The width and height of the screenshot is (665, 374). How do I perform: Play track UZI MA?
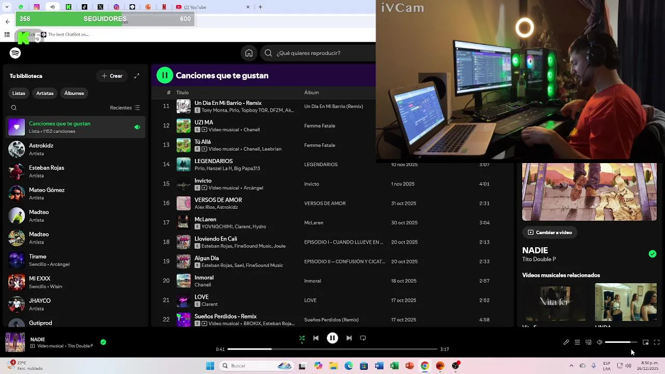(204, 123)
